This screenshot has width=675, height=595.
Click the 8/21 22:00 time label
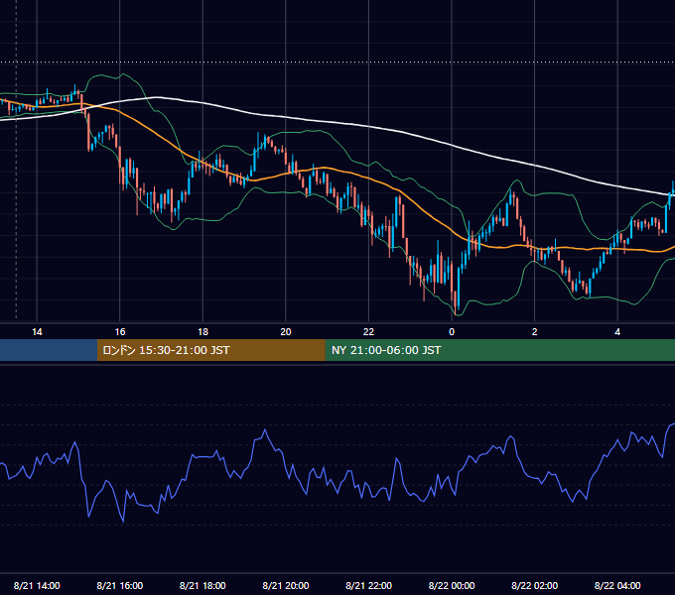tap(368, 585)
